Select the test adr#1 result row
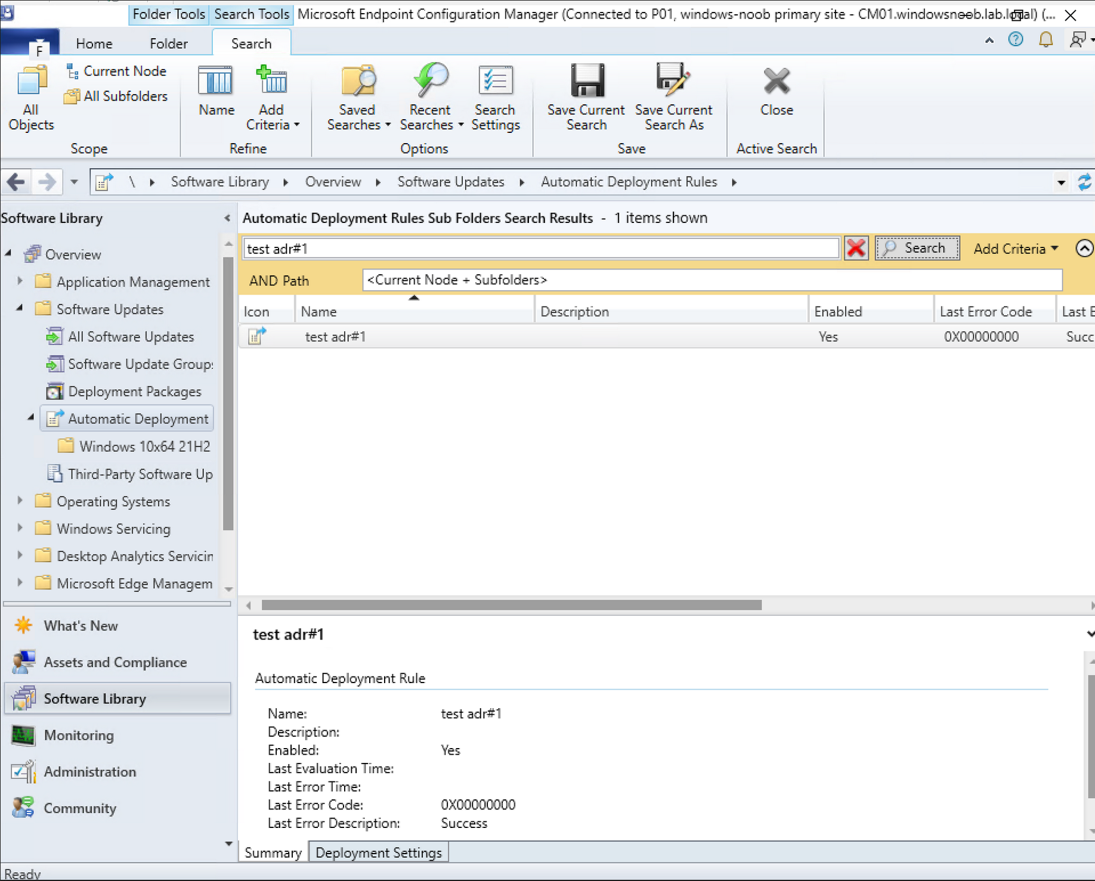Viewport: 1095px width, 881px height. coord(667,337)
